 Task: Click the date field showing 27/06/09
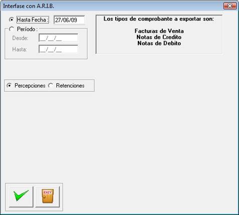click(x=69, y=20)
